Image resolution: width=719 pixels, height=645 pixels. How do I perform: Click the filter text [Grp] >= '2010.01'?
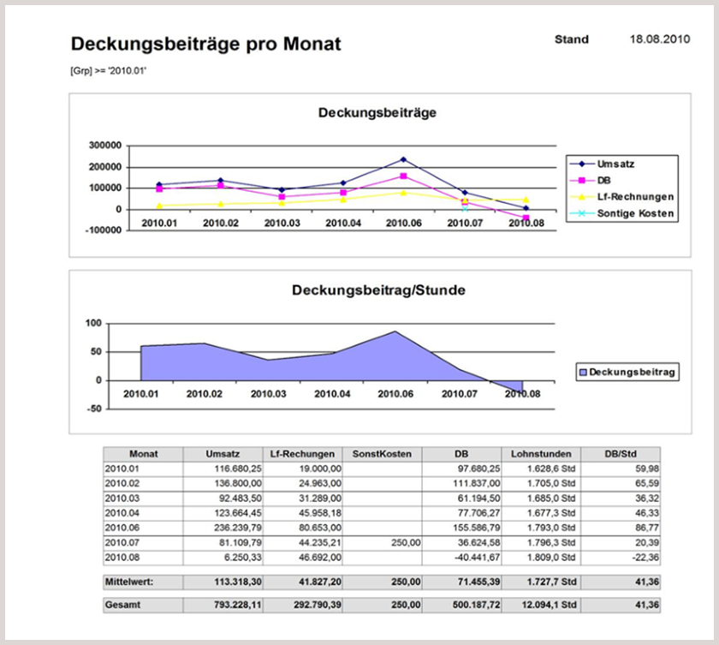pyautogui.click(x=107, y=68)
